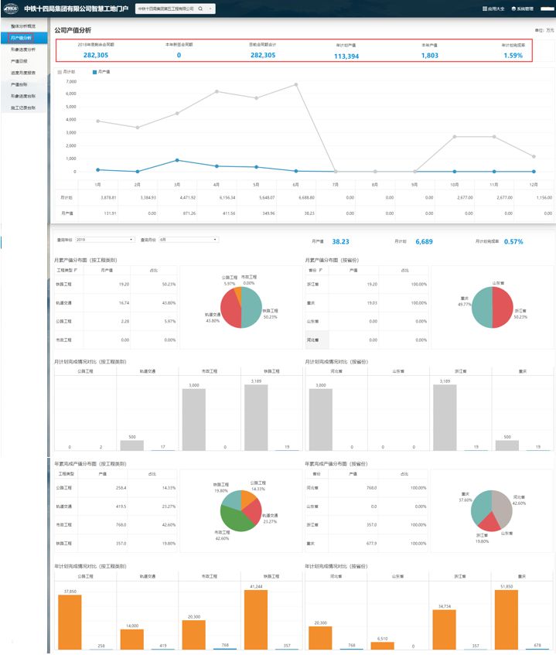
Task: Click the March point on blue output line
Action: pyautogui.click(x=177, y=160)
